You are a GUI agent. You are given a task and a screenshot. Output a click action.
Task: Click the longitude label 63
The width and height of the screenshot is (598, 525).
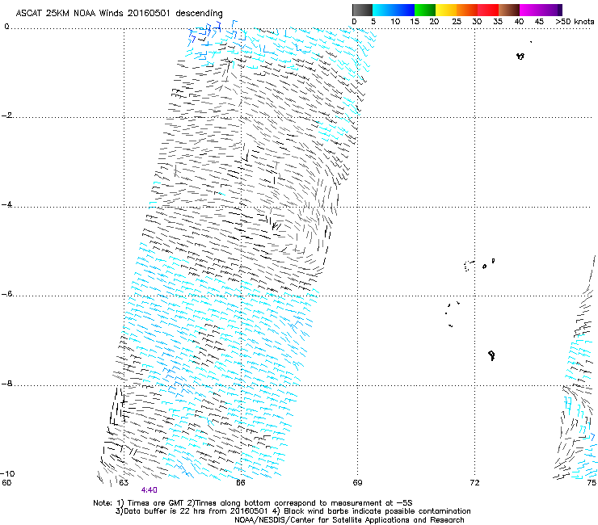[124, 483]
